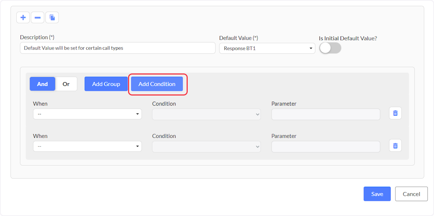Click the Description (*) label

37,37
